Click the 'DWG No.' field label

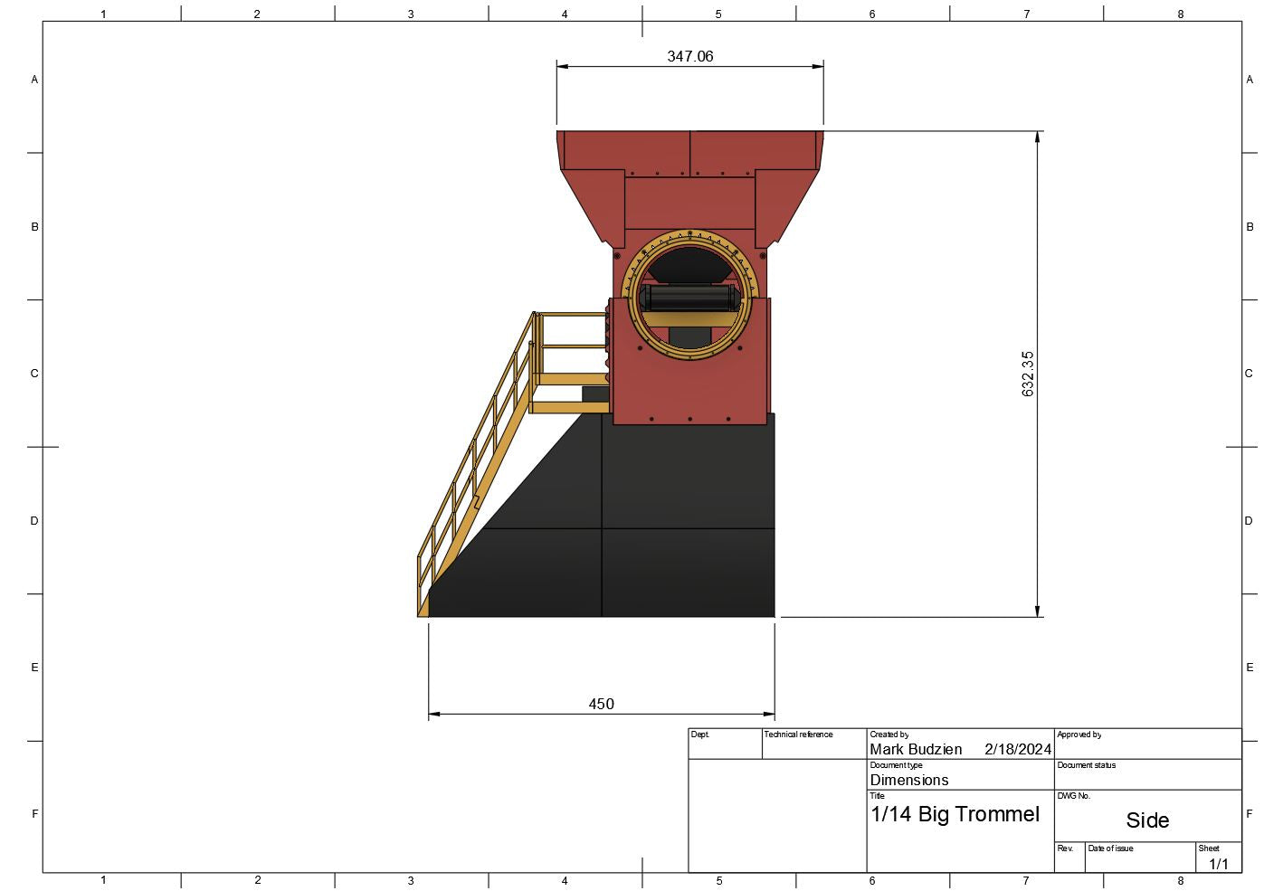coord(1073,796)
